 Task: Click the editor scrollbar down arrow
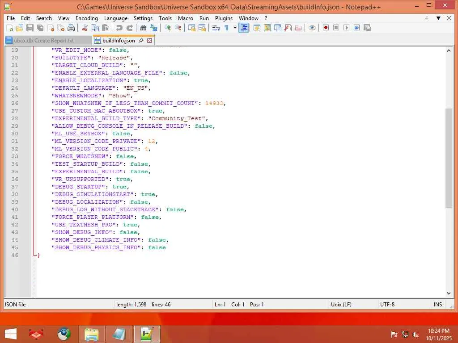click(449, 293)
